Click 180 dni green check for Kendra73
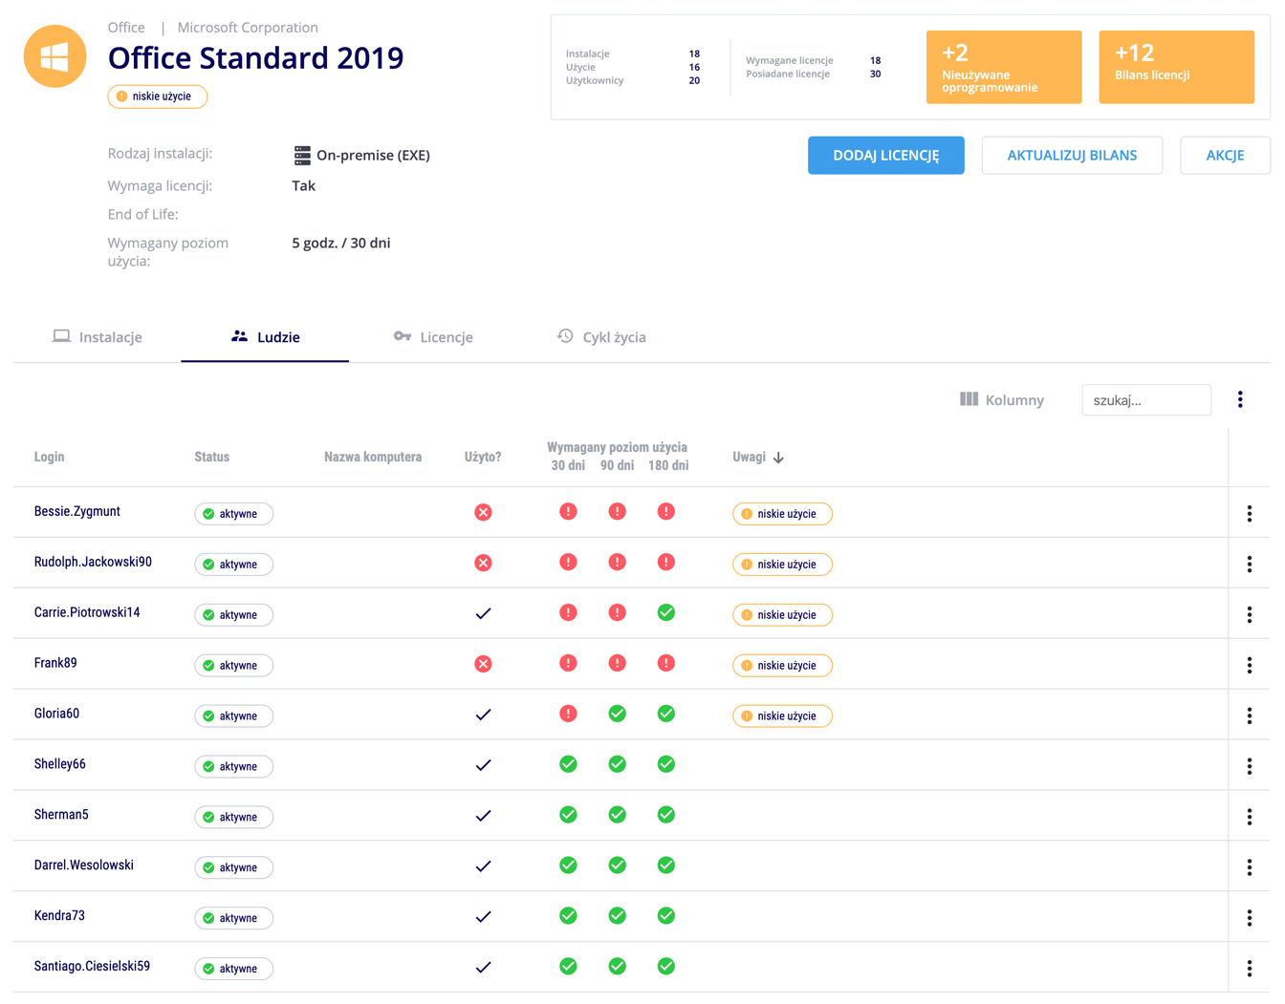1285x1004 pixels. (666, 916)
